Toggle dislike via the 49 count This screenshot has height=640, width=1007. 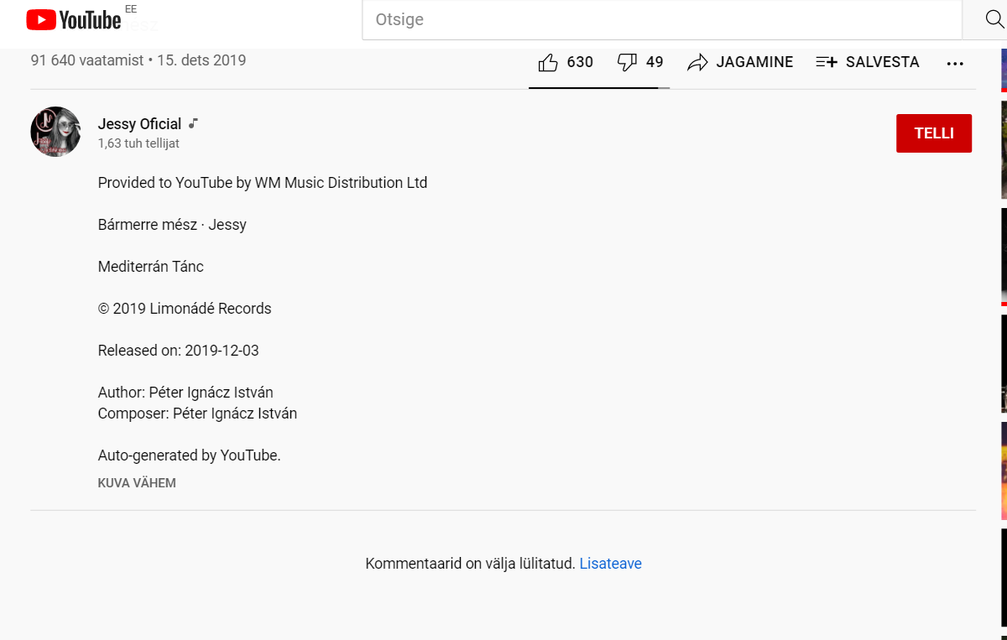coord(655,62)
